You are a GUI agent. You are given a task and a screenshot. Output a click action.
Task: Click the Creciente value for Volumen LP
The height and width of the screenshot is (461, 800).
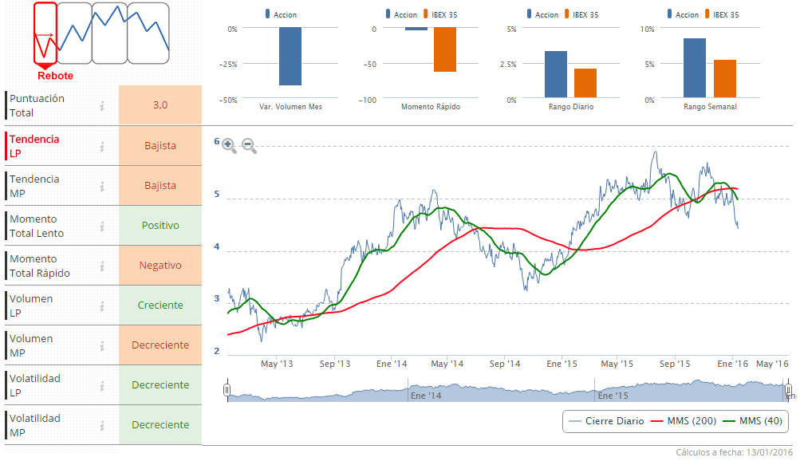click(160, 305)
